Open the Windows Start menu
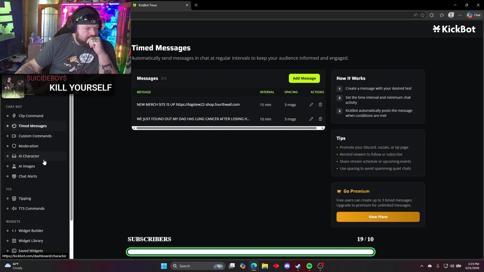 coord(164,266)
